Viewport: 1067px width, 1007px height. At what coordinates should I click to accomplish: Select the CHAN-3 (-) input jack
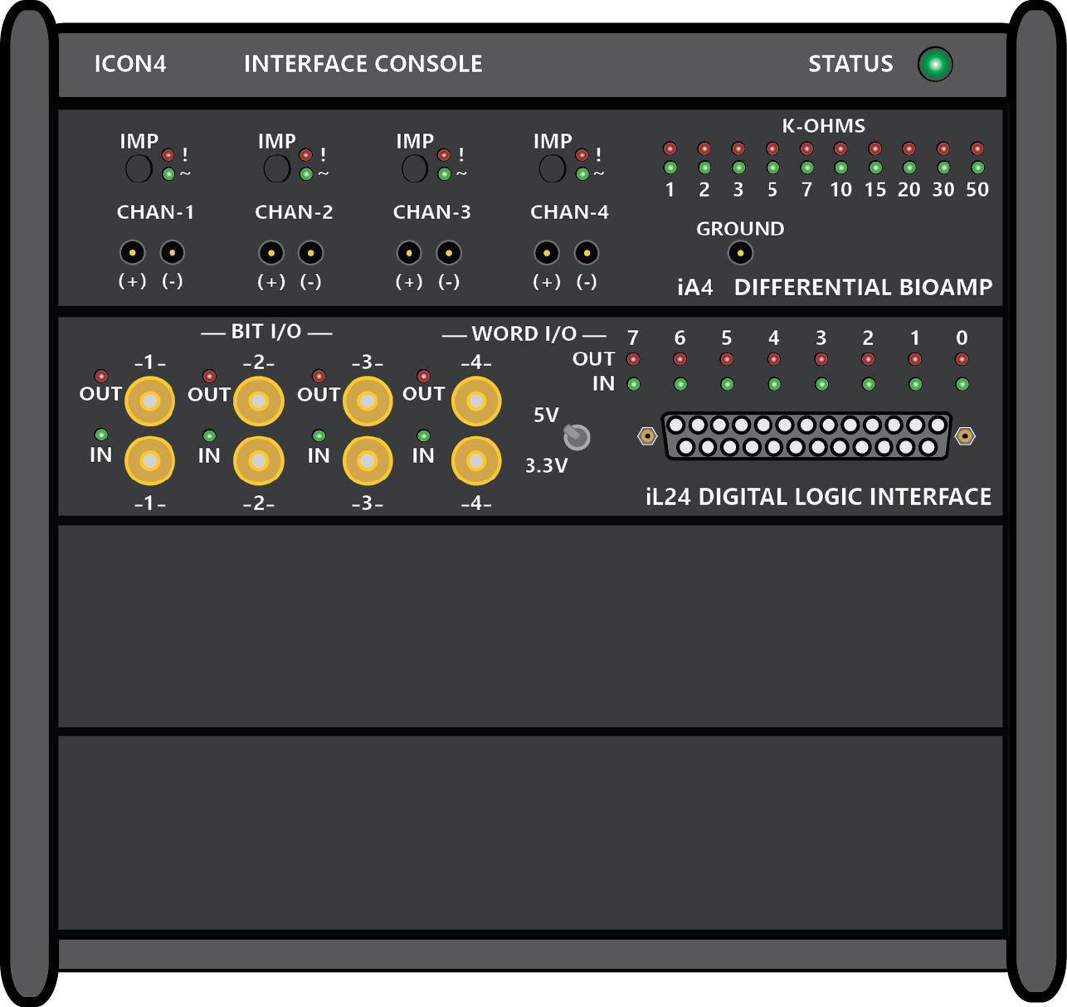449,252
